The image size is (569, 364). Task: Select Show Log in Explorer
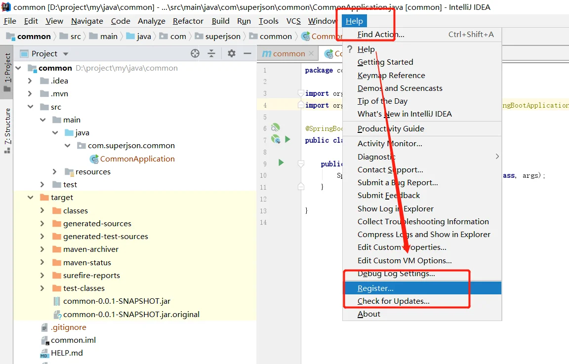point(422,208)
